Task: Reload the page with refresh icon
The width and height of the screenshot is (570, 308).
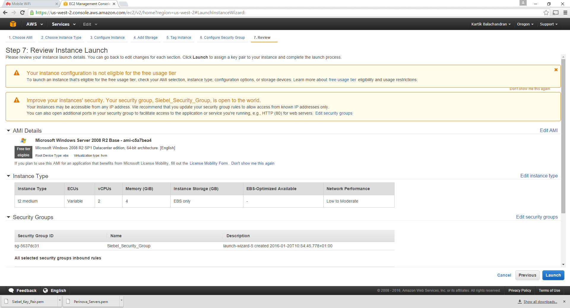Action: click(x=22, y=12)
